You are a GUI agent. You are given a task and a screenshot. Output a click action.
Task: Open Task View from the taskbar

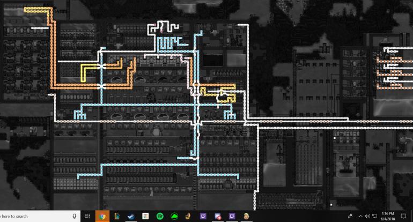click(87, 216)
